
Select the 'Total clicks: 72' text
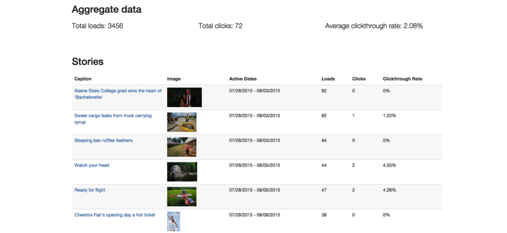pyautogui.click(x=221, y=26)
